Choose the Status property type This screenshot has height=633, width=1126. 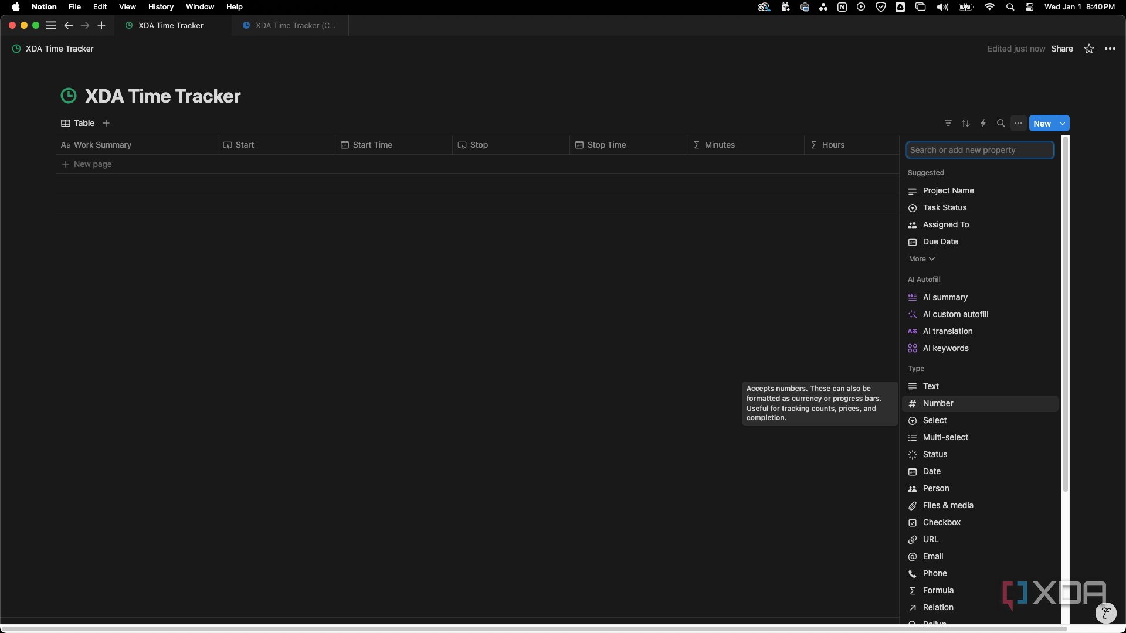coord(980,454)
